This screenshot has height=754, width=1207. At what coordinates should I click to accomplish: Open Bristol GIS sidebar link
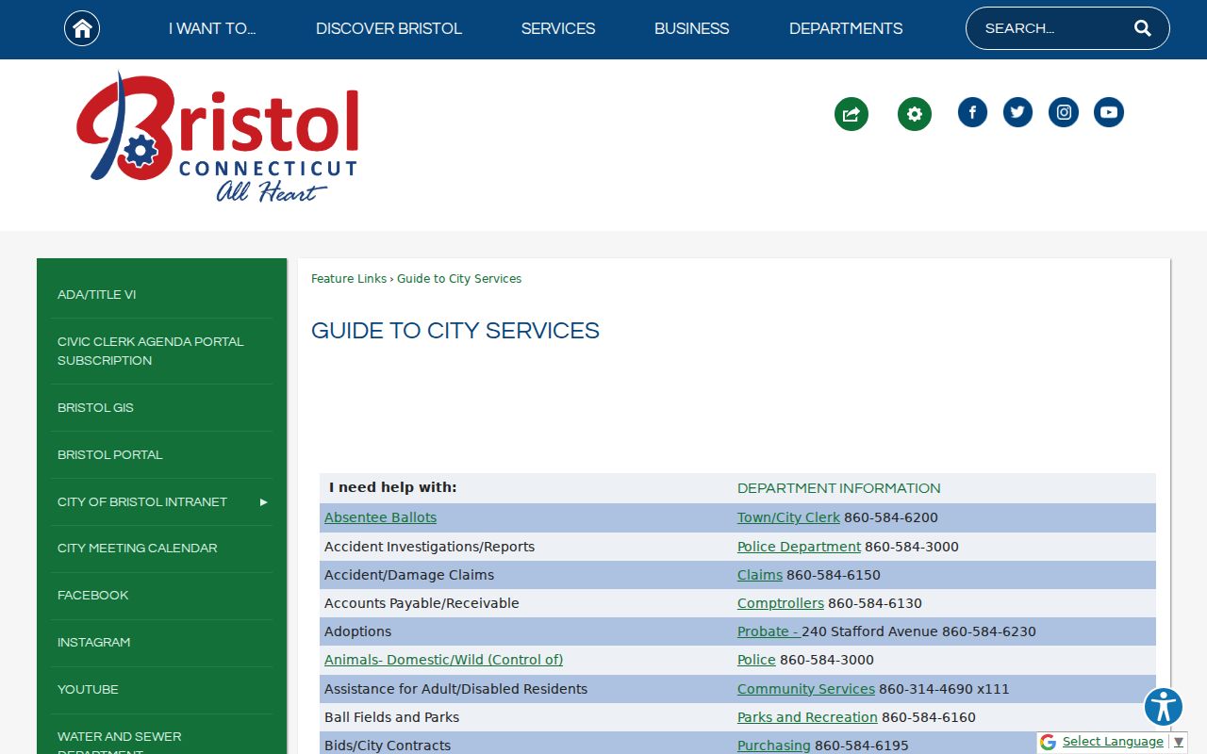(95, 408)
